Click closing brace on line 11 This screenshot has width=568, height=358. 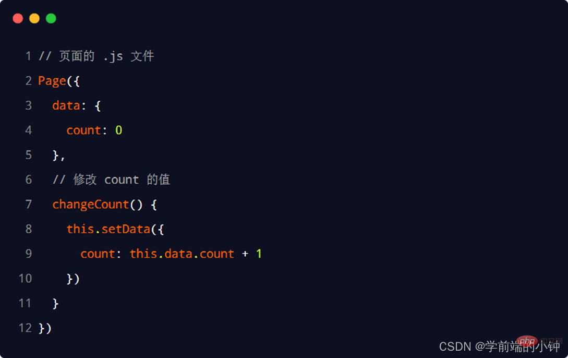[x=56, y=304]
